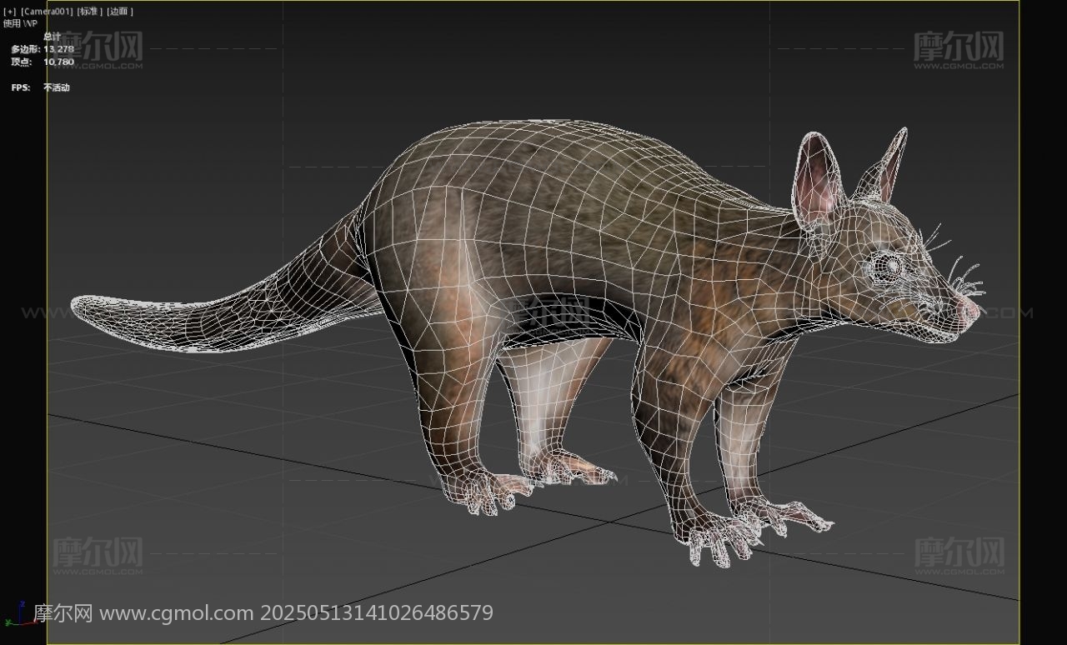Click the www.cgmol.com URL in footer caption
Screen dimensions: 1067x645
176,613
